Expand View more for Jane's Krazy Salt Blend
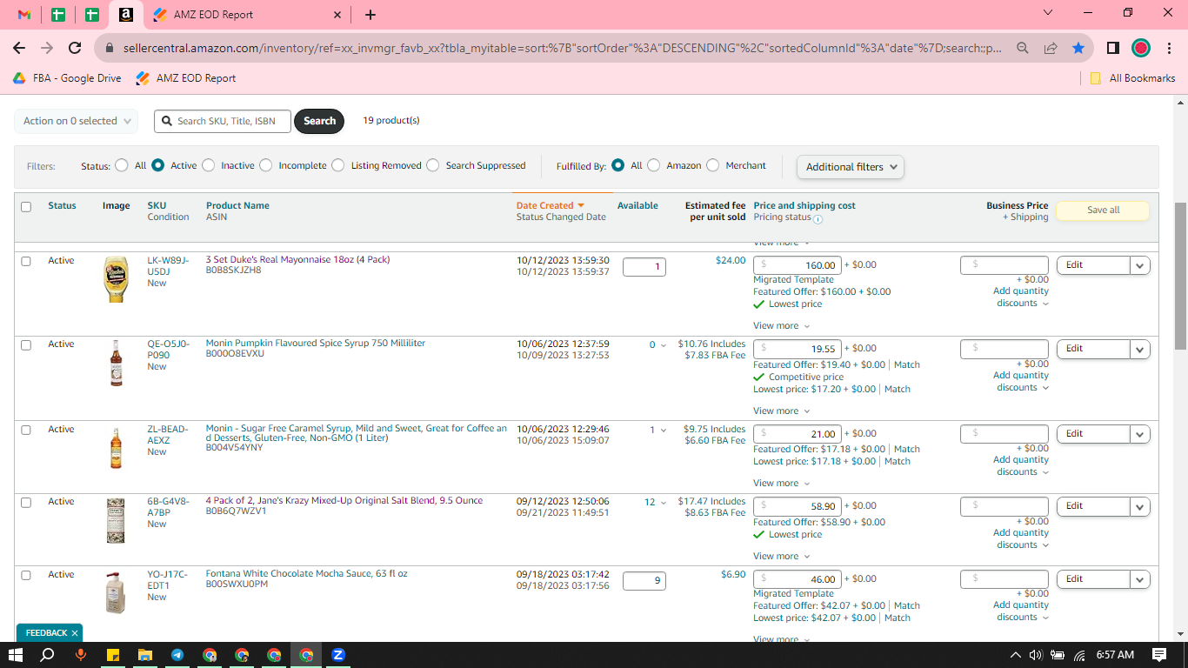The width and height of the screenshot is (1188, 668). tap(781, 557)
